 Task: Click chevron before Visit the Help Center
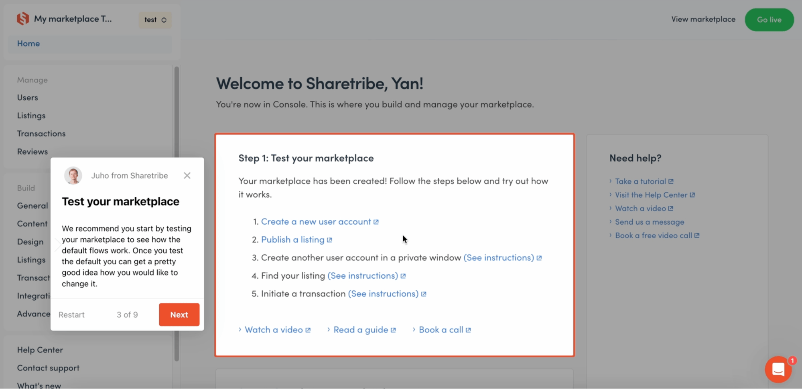[611, 195]
